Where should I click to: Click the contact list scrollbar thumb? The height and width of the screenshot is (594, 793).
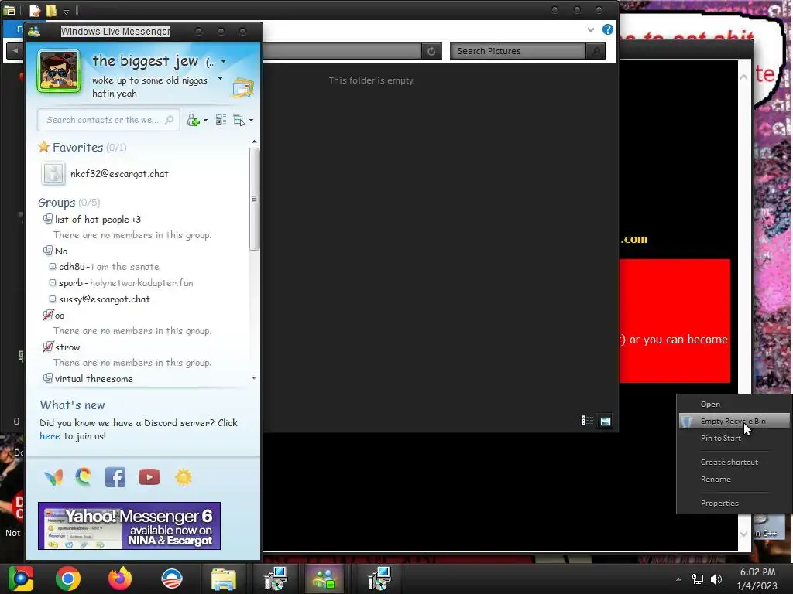pyautogui.click(x=254, y=199)
